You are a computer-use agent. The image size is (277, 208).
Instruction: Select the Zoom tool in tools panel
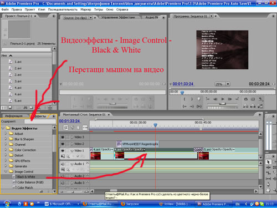pos(275,190)
